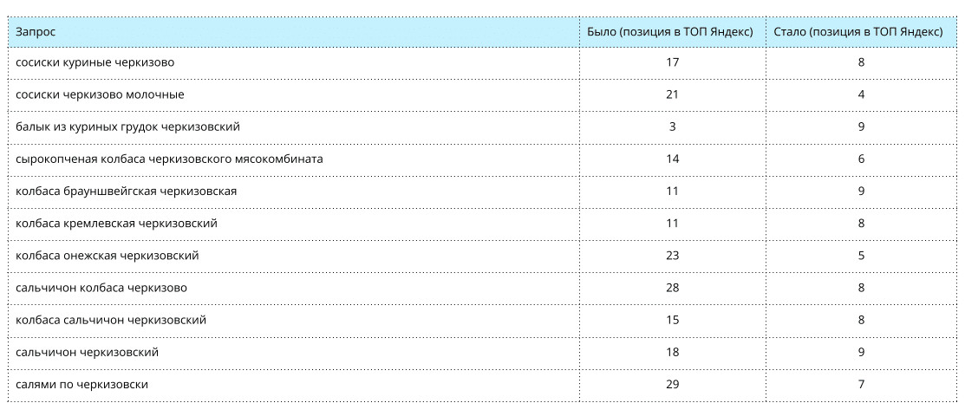
Task: Click the 'Было' value 23 for онежская
Action: 672,256
